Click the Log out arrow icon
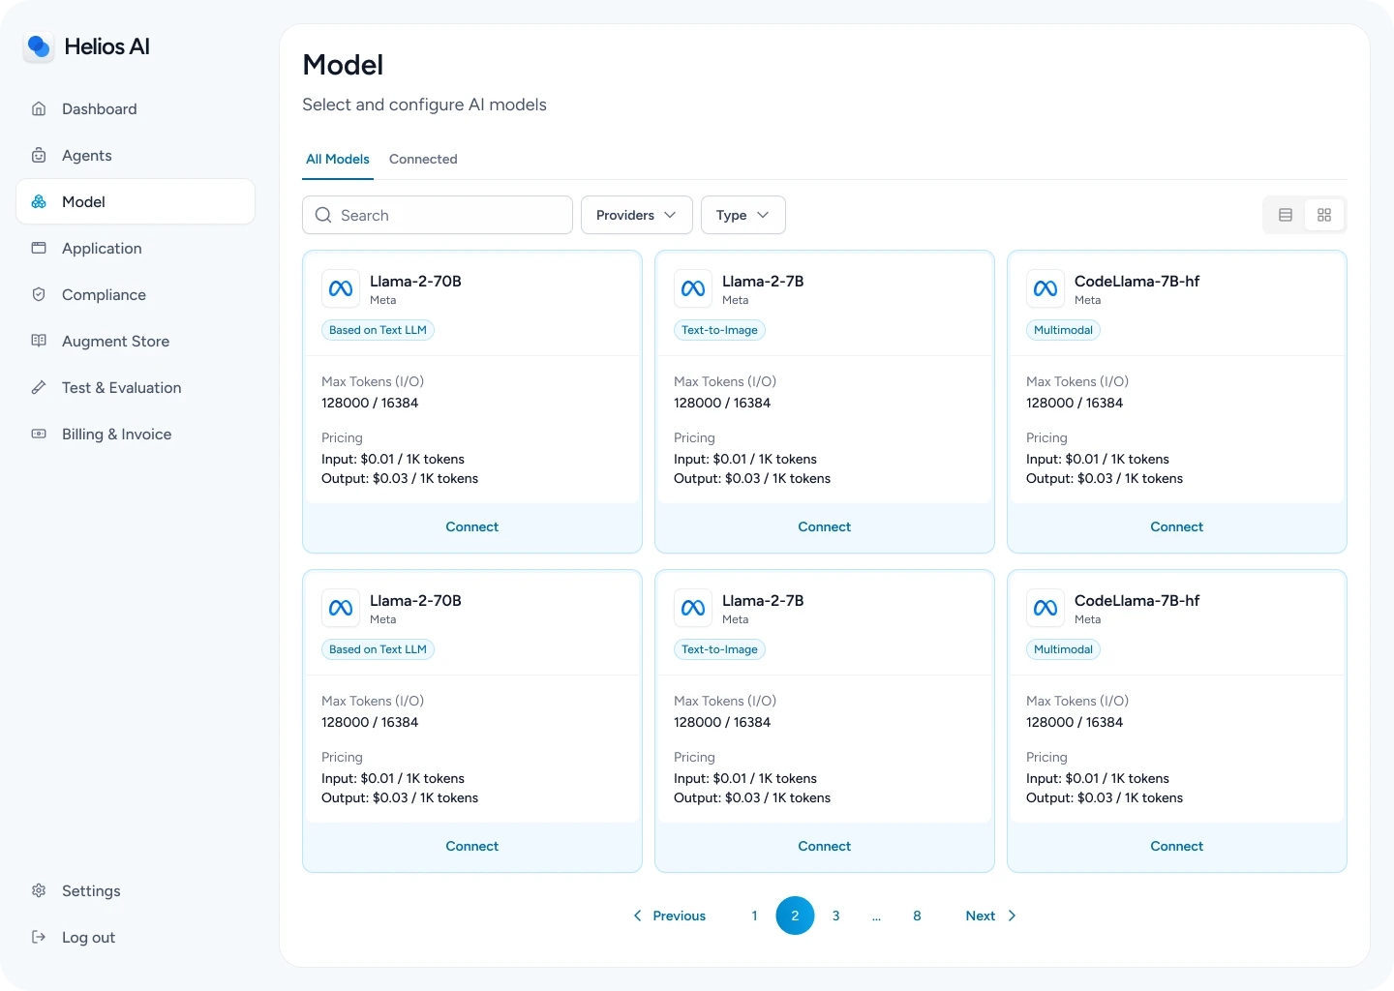Image resolution: width=1394 pixels, height=991 pixels. 39,937
